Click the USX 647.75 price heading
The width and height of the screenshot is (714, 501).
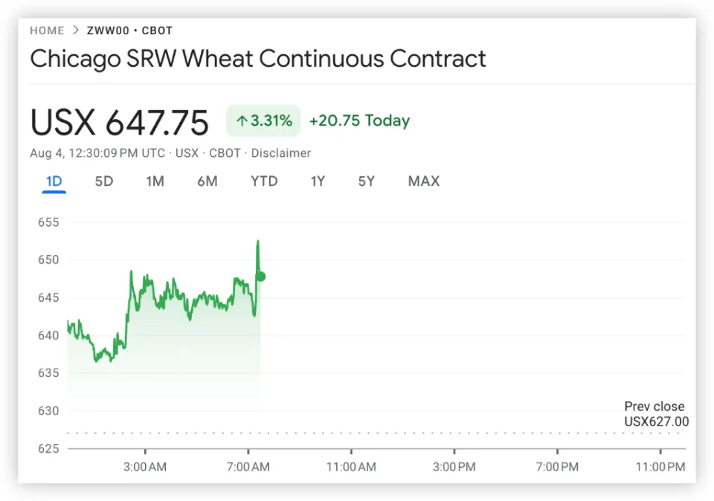119,123
